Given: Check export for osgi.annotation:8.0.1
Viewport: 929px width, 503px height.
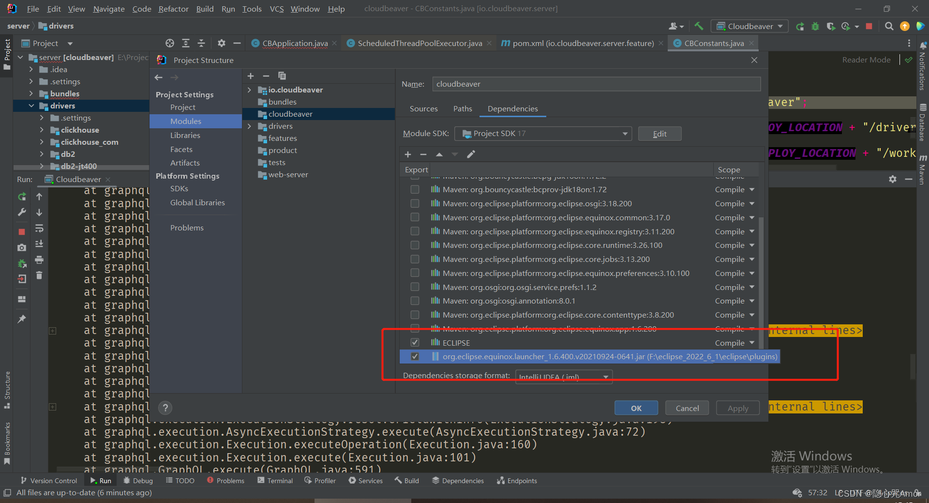Looking at the screenshot, I should 415,301.
